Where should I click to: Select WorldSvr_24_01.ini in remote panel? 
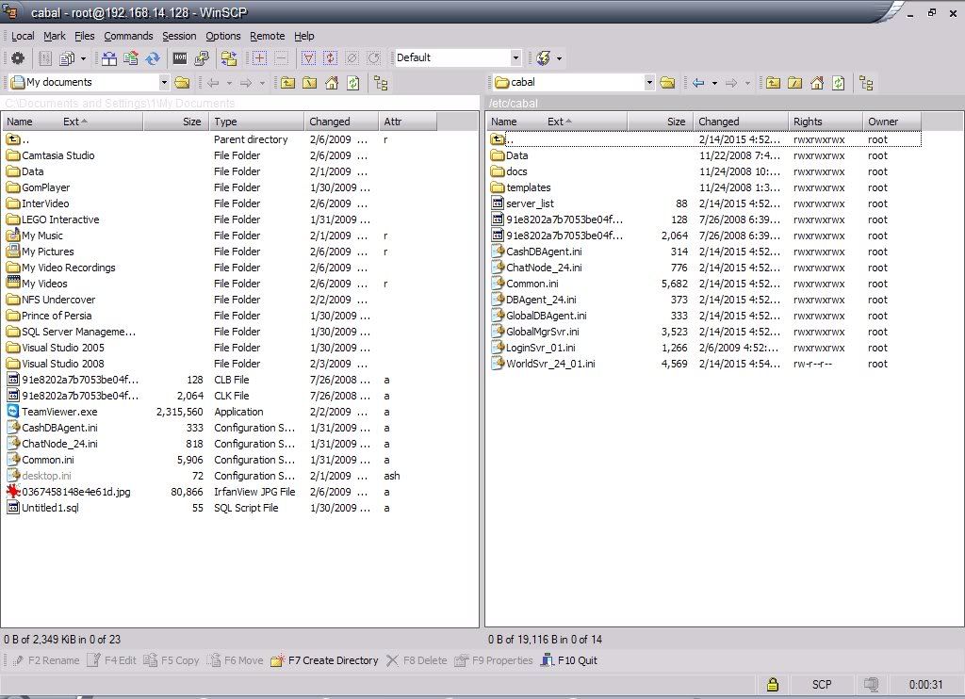tap(550, 364)
